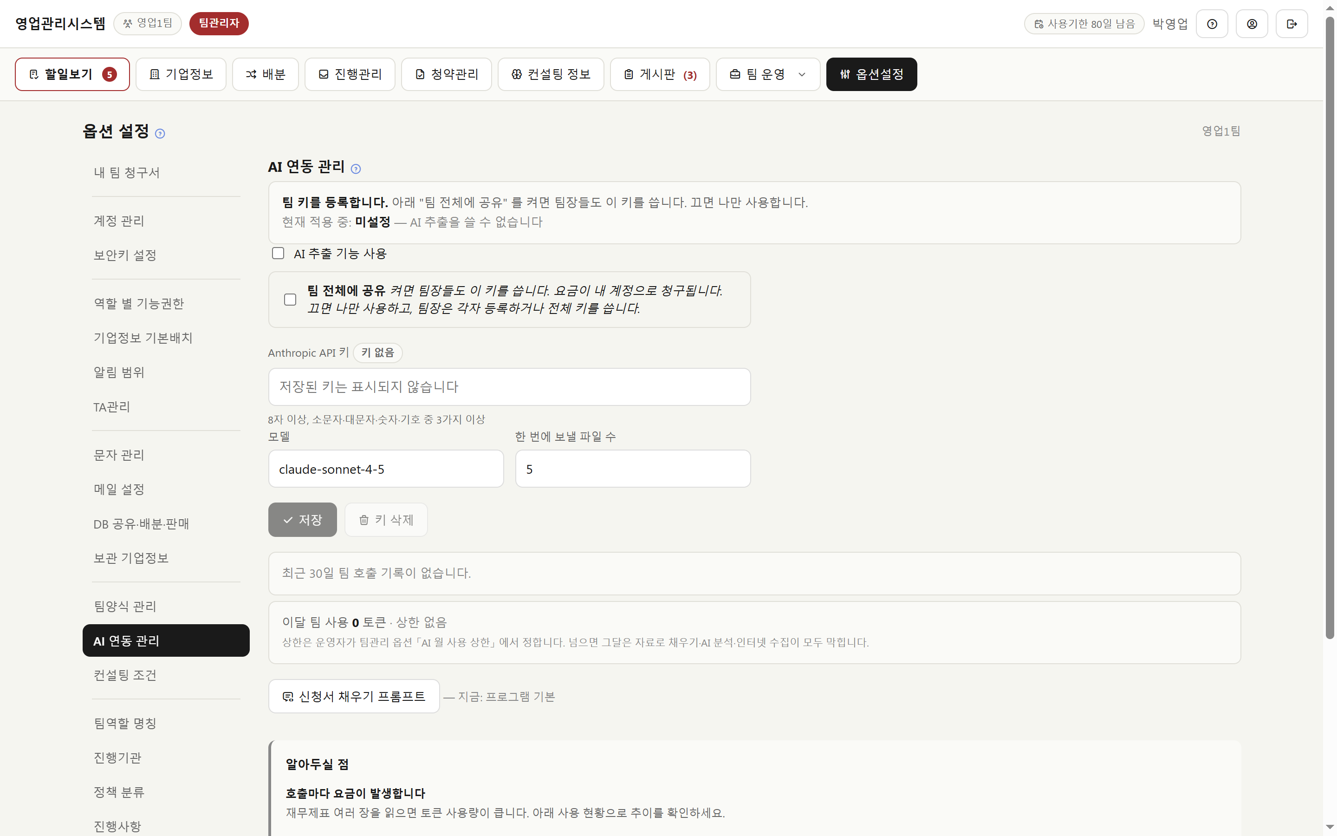
Task: Open TA관리 in sidebar
Action: tap(166, 406)
